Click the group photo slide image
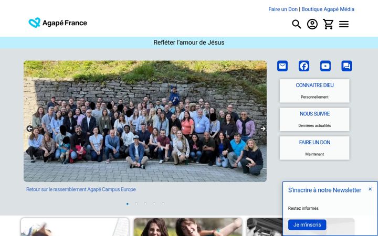The image size is (378, 236). click(145, 121)
